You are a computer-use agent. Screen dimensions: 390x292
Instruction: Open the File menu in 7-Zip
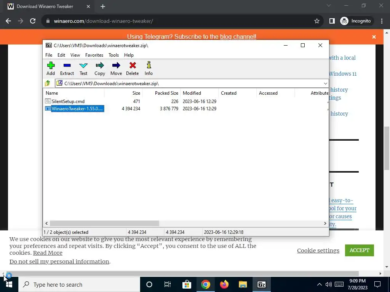(x=49, y=55)
